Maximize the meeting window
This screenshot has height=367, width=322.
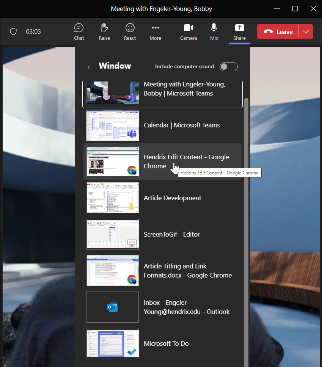tap(295, 9)
